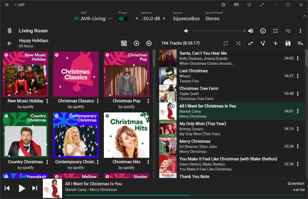Image resolution: width=308 pixels, height=199 pixels.
Task: Seek in the track progress bar
Action: coord(185,195)
